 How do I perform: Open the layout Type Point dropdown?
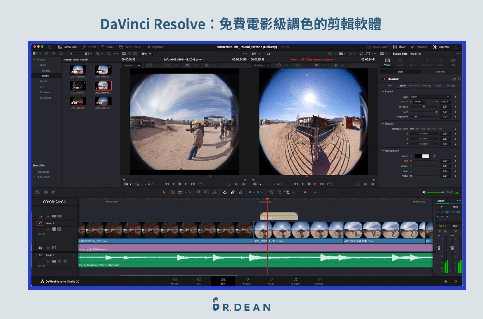pos(430,97)
